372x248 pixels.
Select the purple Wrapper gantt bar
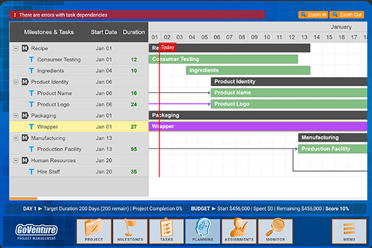click(x=258, y=127)
